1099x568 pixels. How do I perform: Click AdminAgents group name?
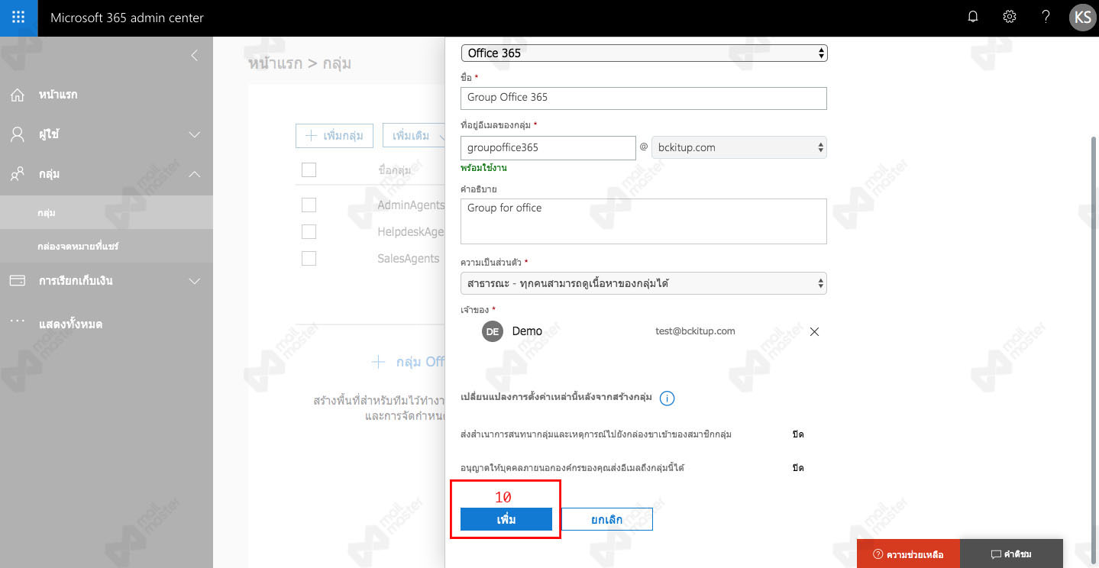coord(411,205)
